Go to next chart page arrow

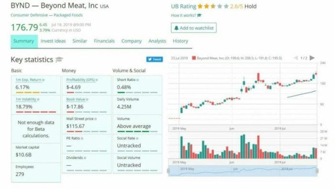pos(312,58)
